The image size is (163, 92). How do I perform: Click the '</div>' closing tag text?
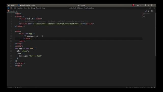(x=22, y=41)
